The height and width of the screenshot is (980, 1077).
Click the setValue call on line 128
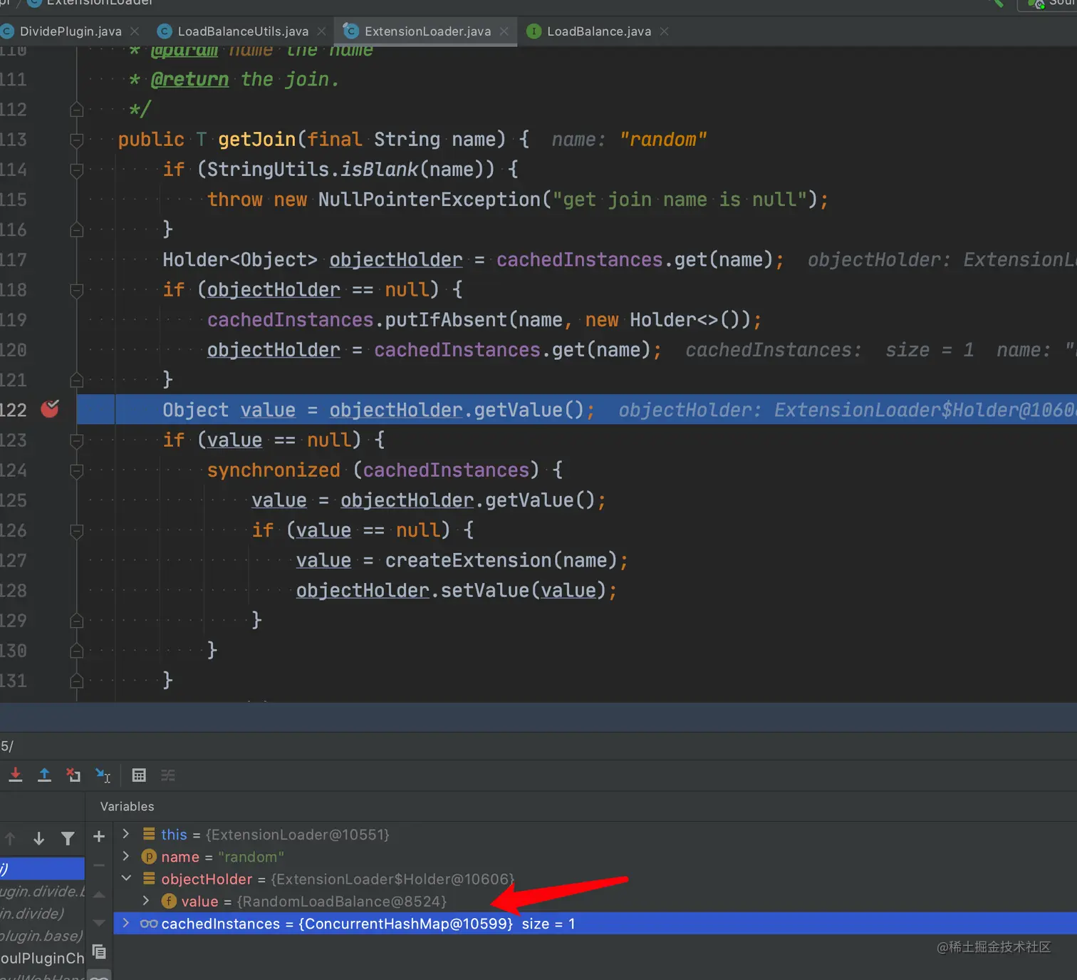tap(484, 590)
